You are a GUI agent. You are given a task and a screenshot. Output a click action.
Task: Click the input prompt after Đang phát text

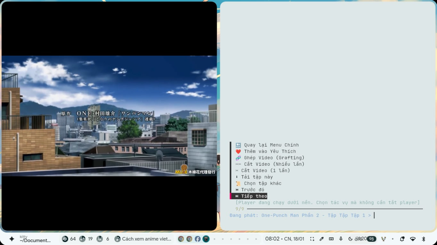(x=374, y=215)
